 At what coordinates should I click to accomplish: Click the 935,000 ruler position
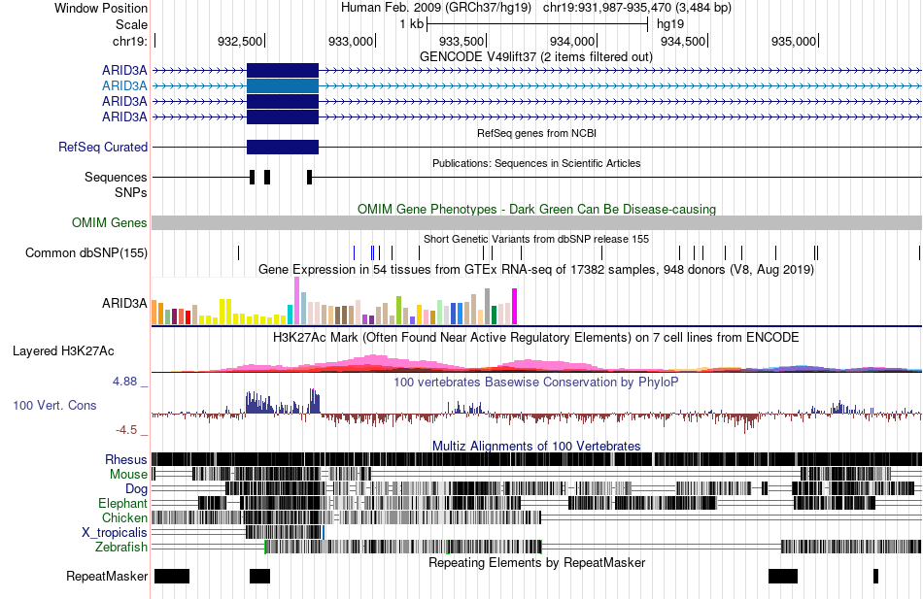tap(794, 41)
